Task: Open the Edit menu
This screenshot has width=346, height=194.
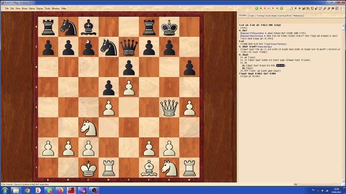Action: tap(12, 9)
